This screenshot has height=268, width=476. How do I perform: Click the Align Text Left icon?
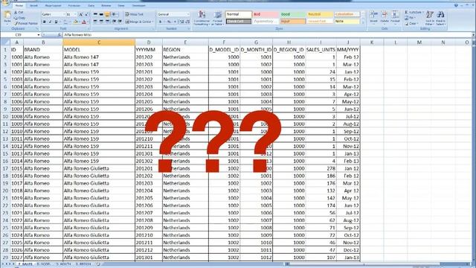click(95, 22)
